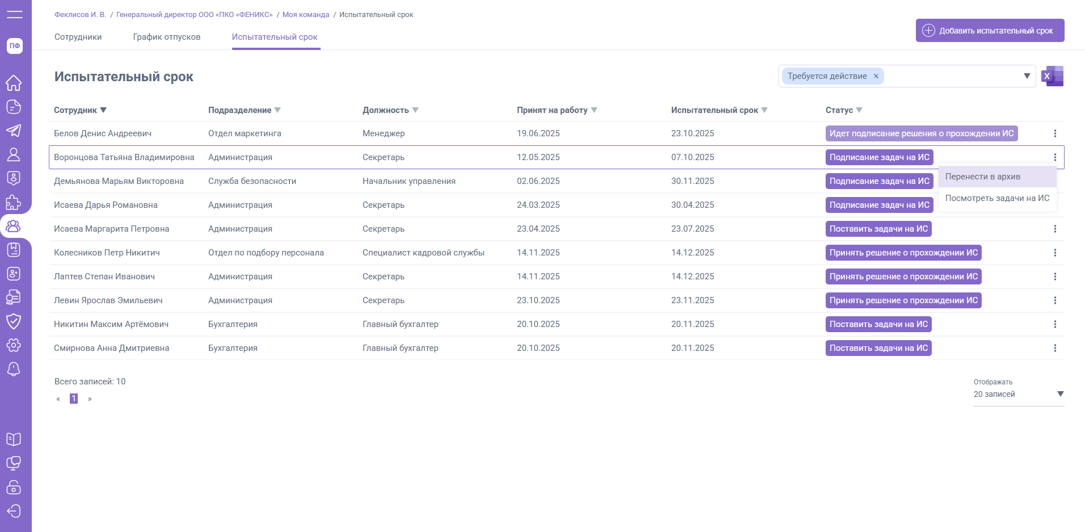The height and width of the screenshot is (532, 1085).
Task: Choose 'Посмотреть задачи на ИС' menu item
Action: pos(997,198)
